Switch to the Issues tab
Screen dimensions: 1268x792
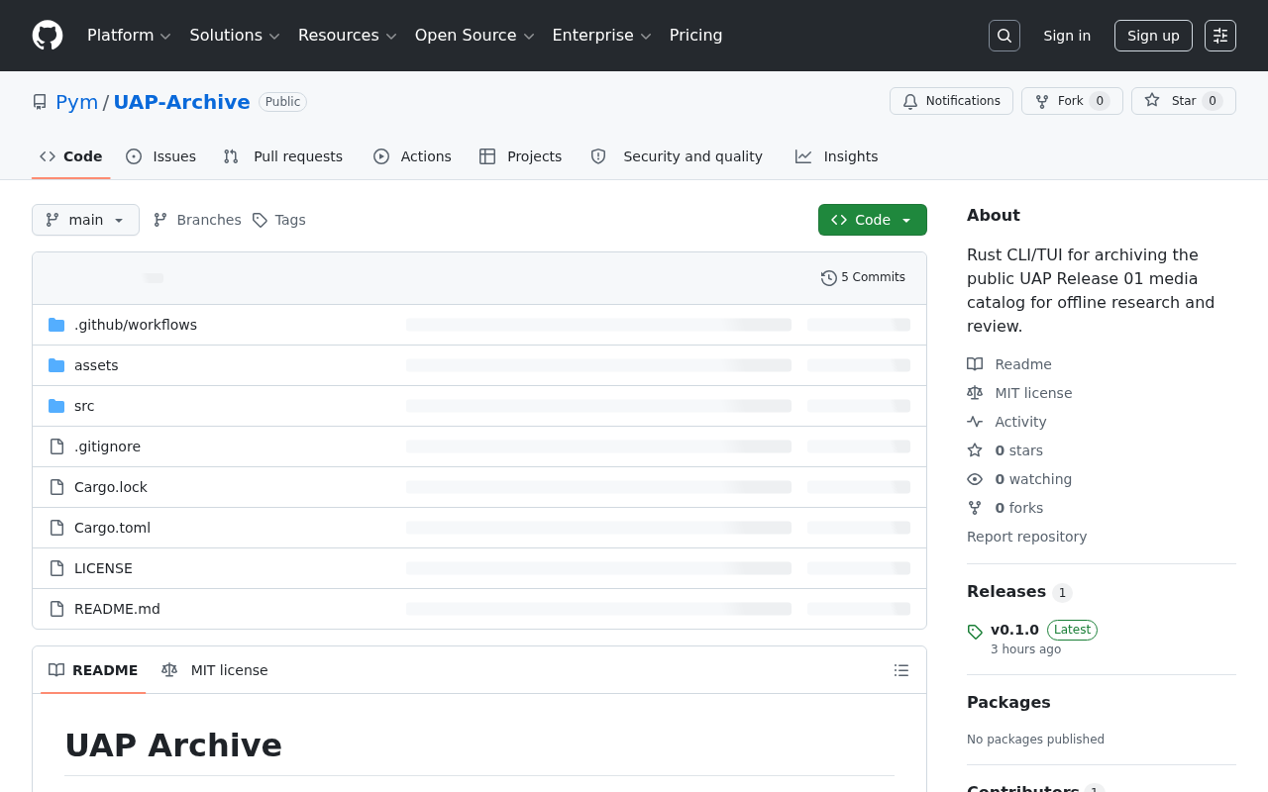coord(161,156)
